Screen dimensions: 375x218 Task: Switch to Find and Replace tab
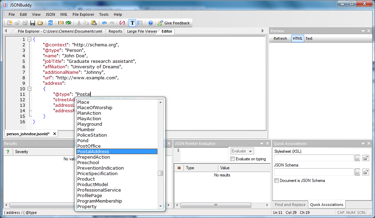[290, 205]
